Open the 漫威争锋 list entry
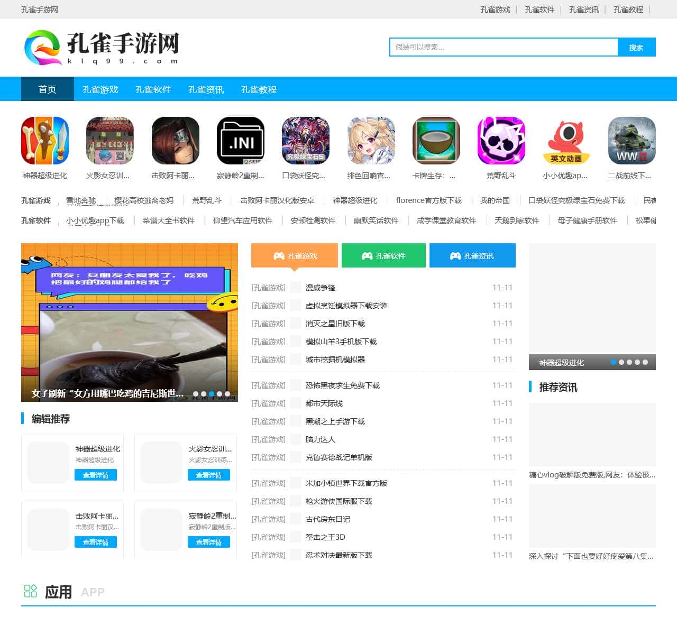677x617 pixels. pos(321,288)
